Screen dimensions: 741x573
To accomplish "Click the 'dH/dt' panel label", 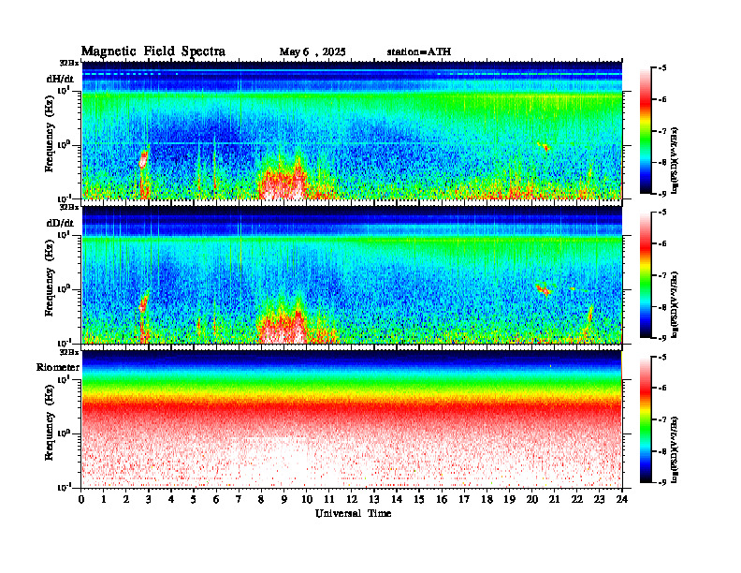I will 60,79.
